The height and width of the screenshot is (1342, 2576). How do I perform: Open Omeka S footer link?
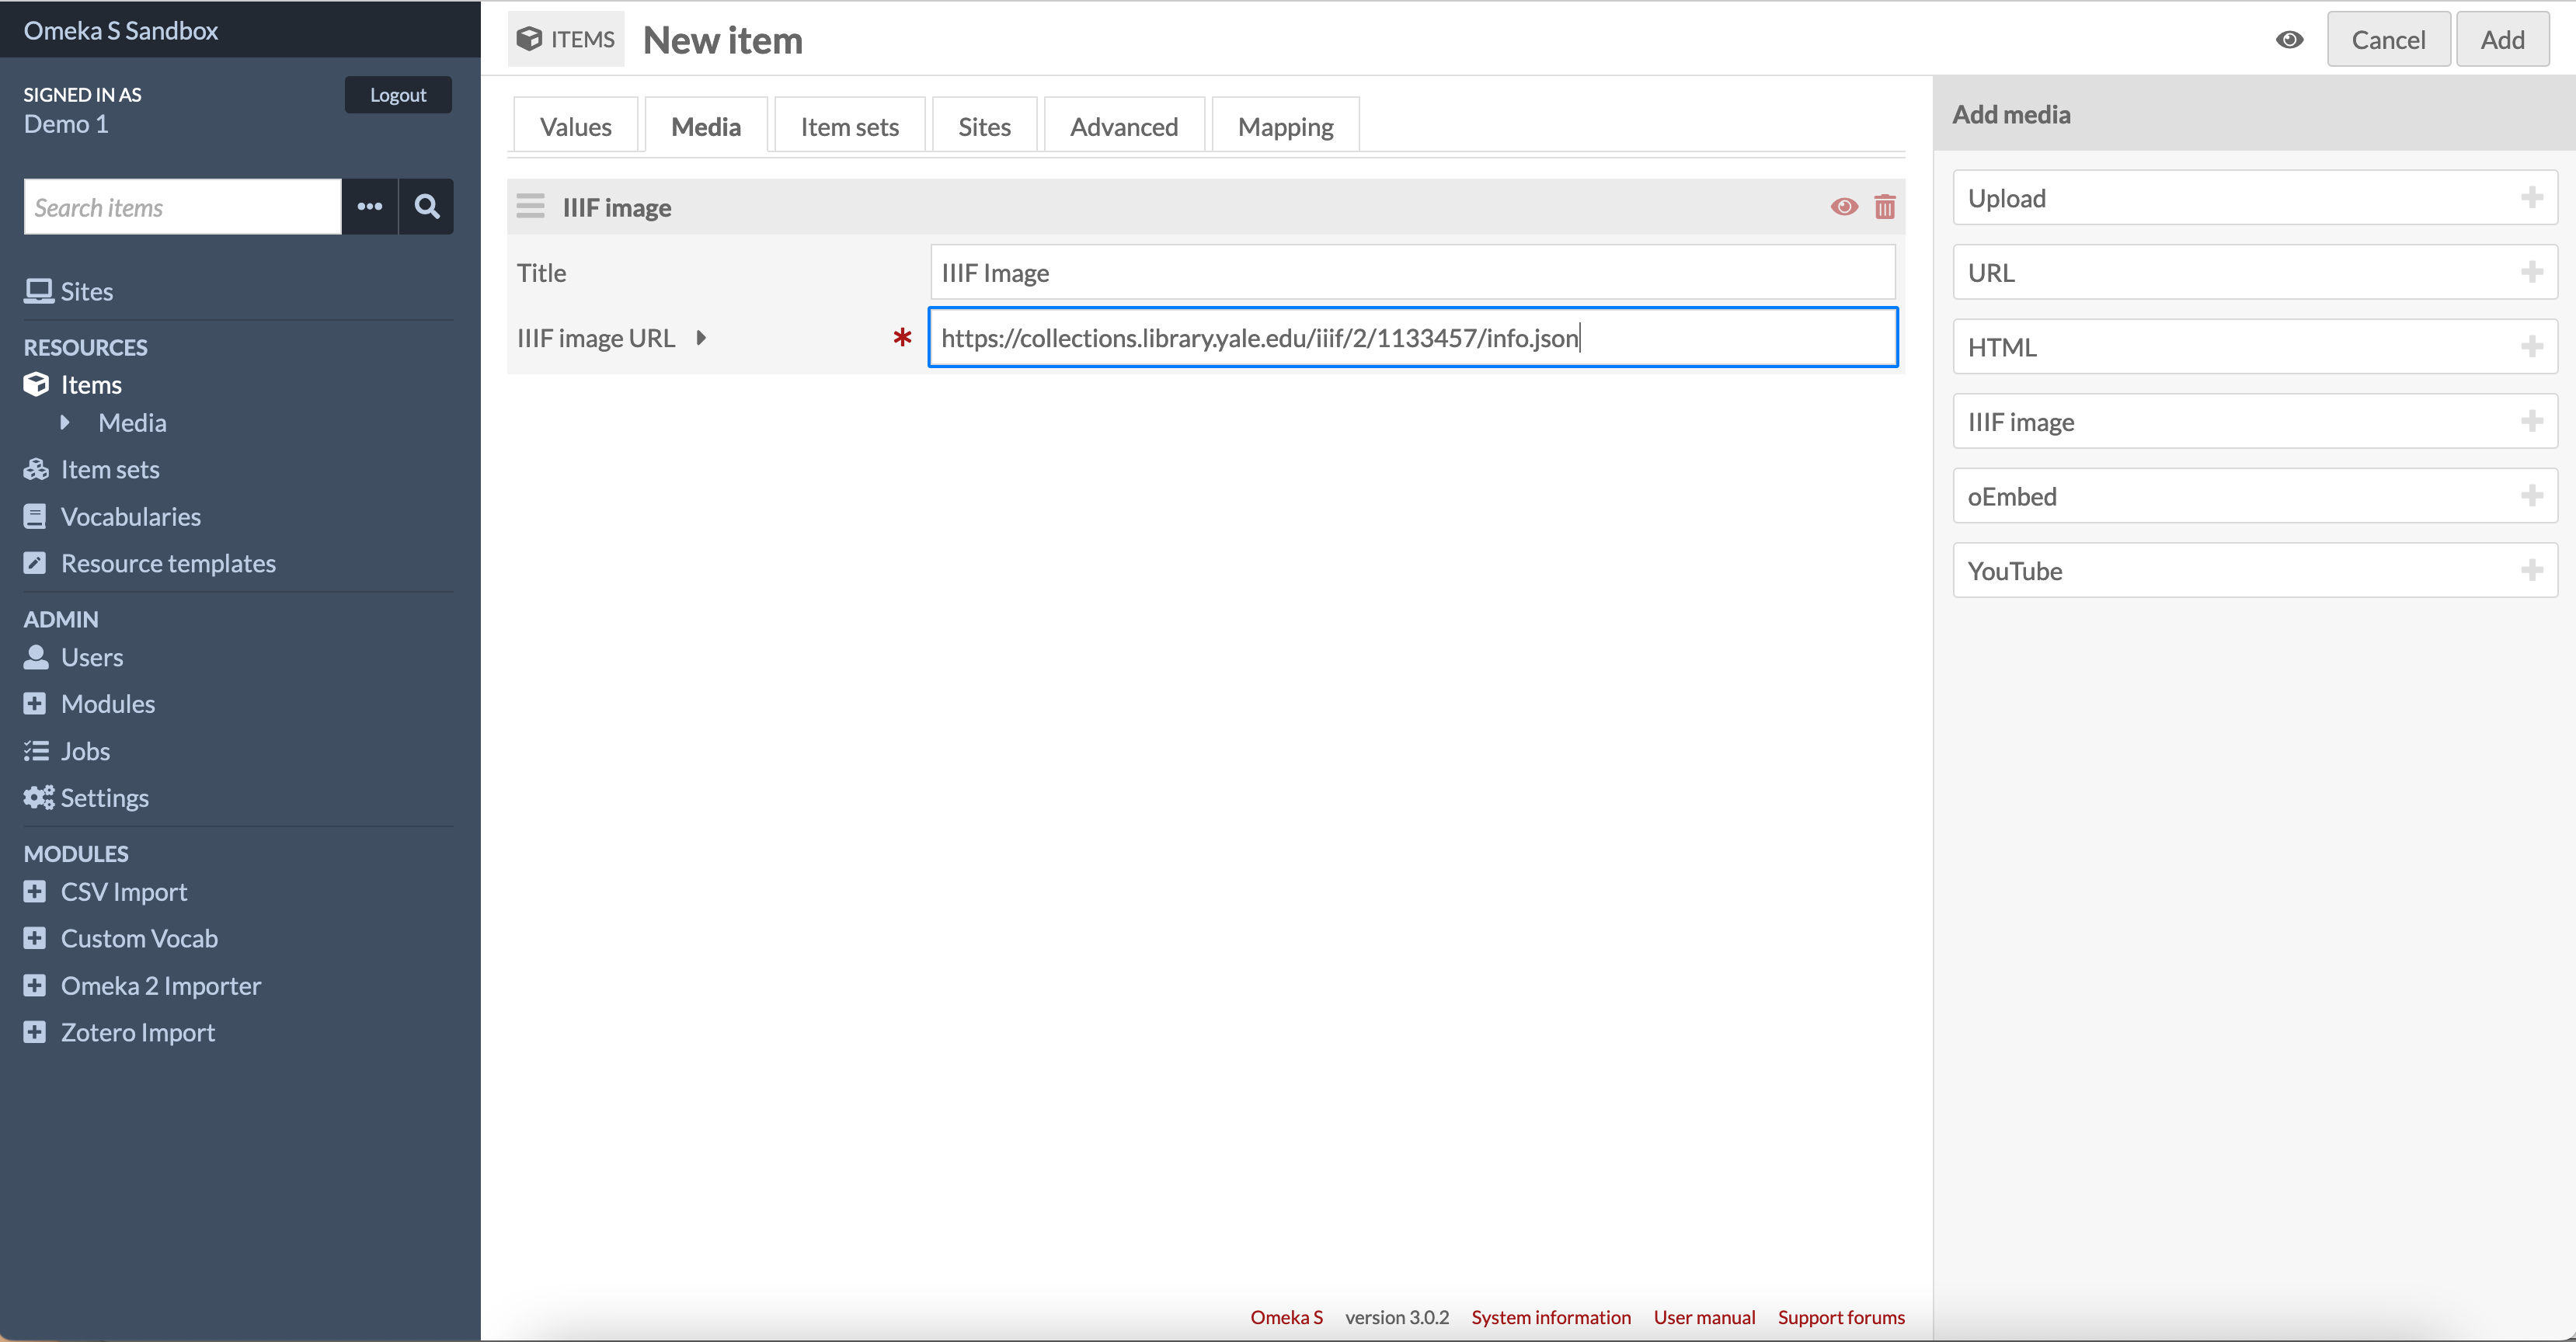tap(1286, 1317)
